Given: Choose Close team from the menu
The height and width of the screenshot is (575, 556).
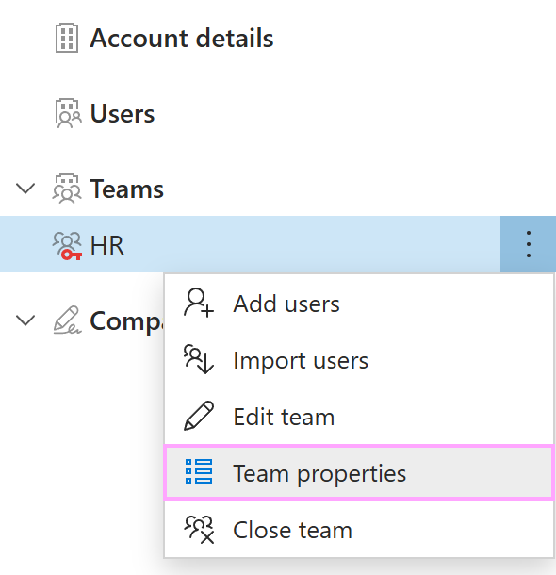Looking at the screenshot, I should tap(359, 530).
